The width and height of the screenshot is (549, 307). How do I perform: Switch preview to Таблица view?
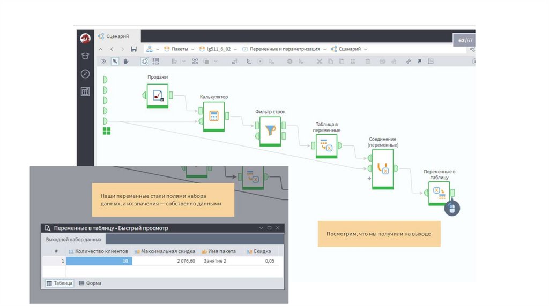(60, 283)
